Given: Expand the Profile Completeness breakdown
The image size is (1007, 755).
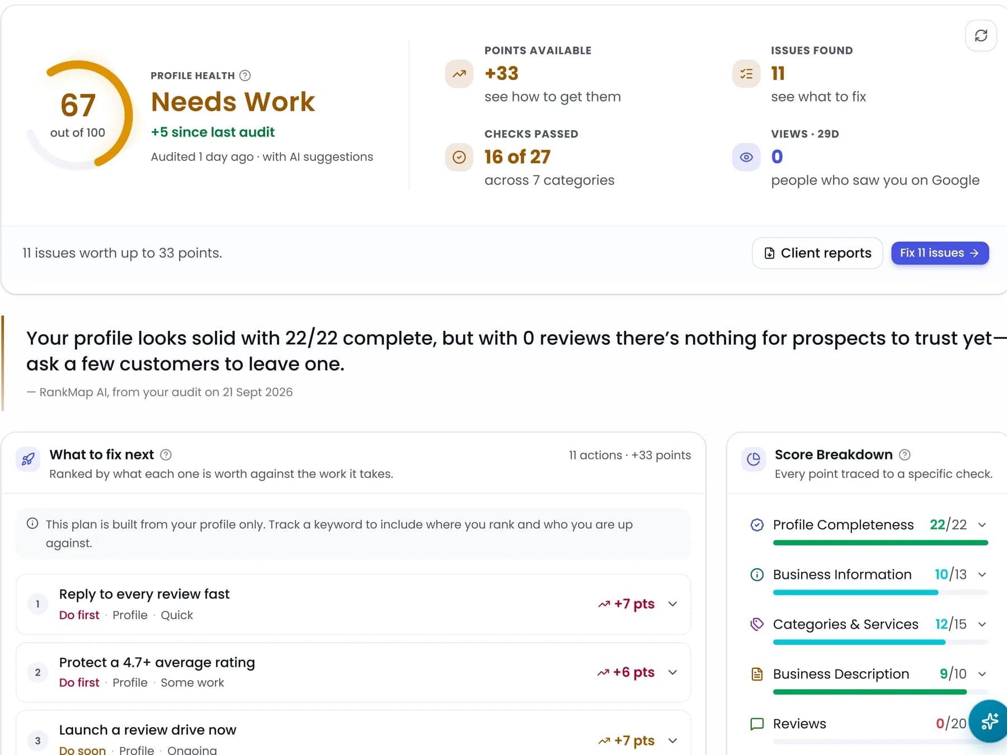Looking at the screenshot, I should (x=982, y=525).
